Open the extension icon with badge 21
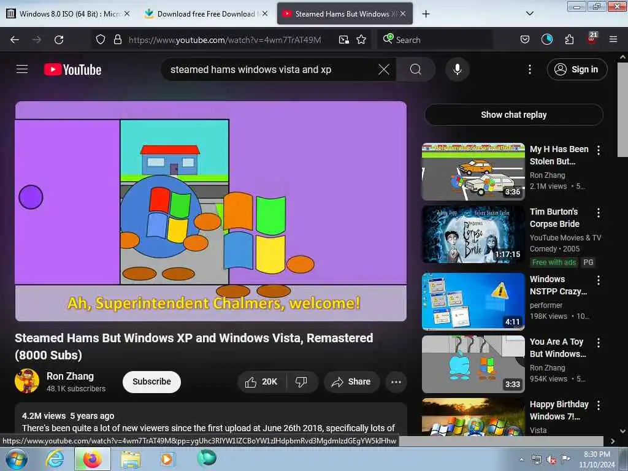 [592, 39]
